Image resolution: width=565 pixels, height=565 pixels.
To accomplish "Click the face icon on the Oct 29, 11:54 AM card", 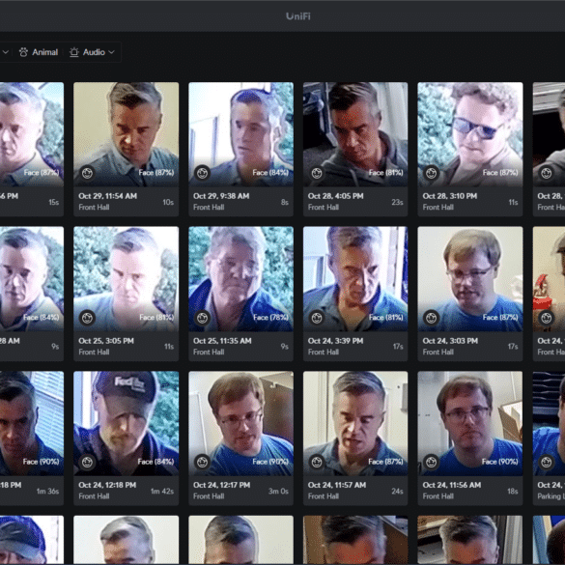I will pos(87,173).
